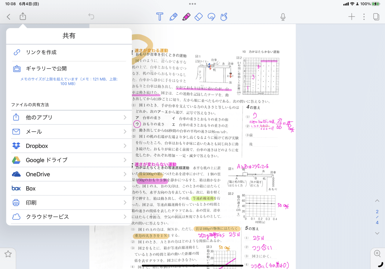Open the page overview icon

click(x=376, y=17)
